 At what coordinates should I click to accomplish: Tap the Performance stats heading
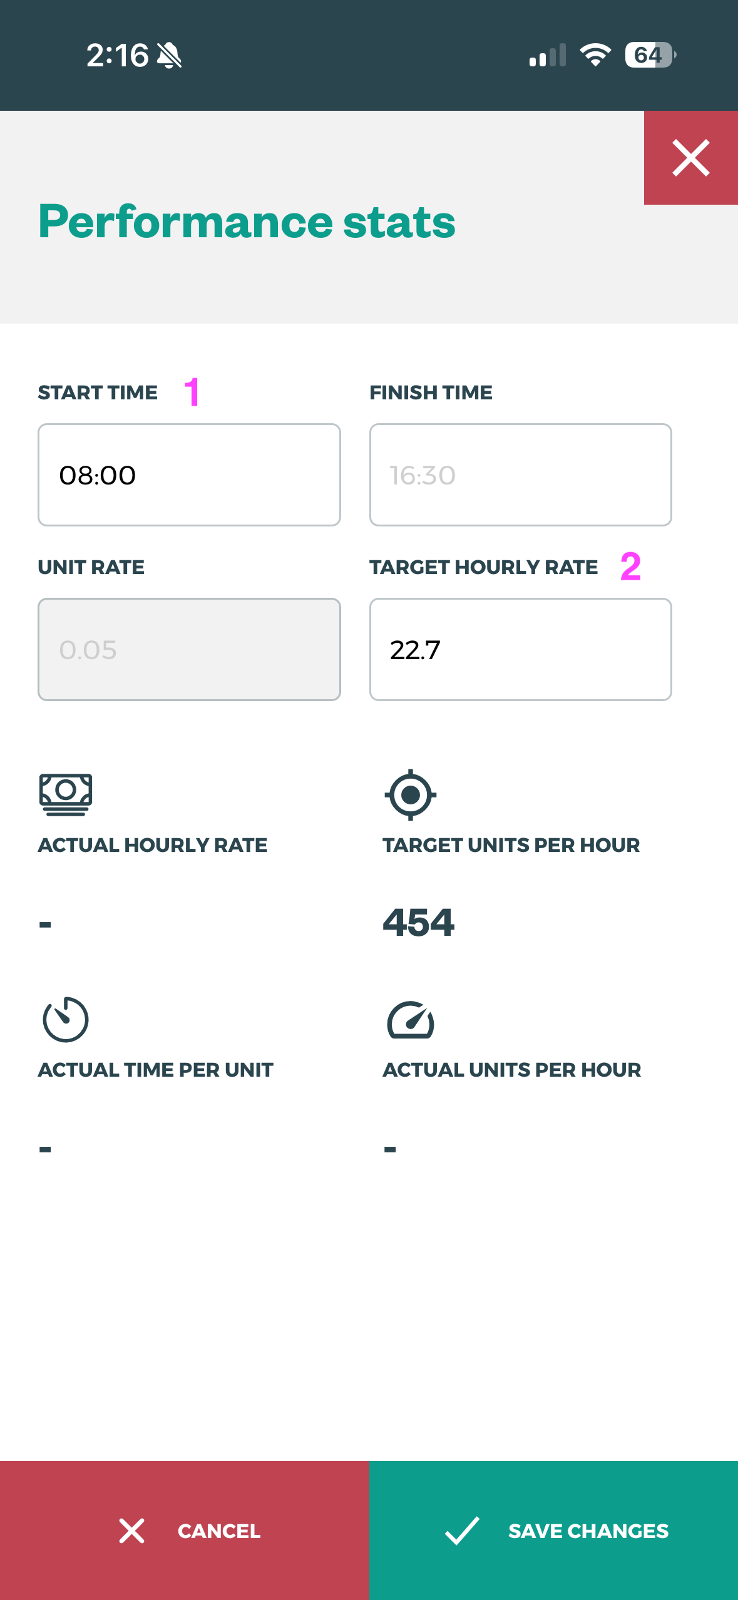coord(247,222)
